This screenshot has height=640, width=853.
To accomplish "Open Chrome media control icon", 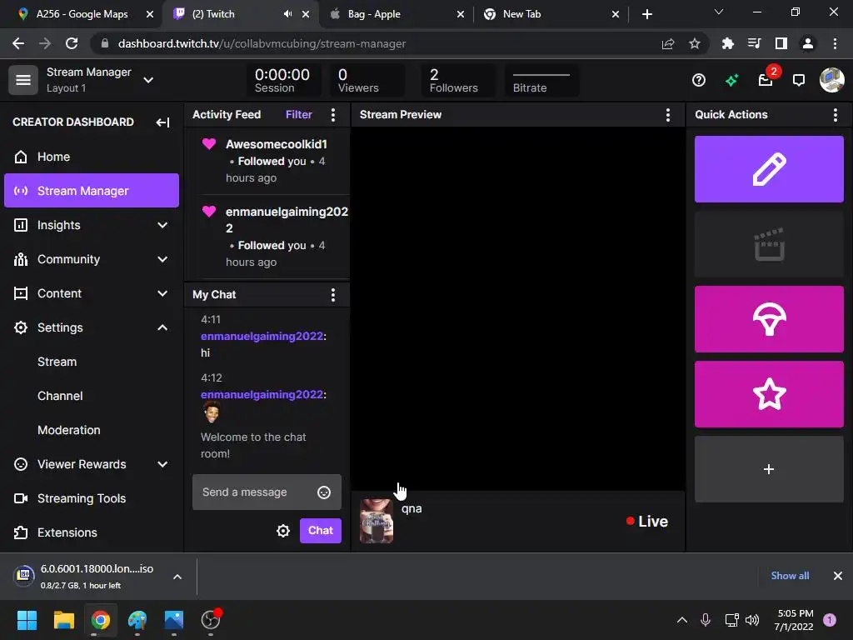I will [x=754, y=43].
